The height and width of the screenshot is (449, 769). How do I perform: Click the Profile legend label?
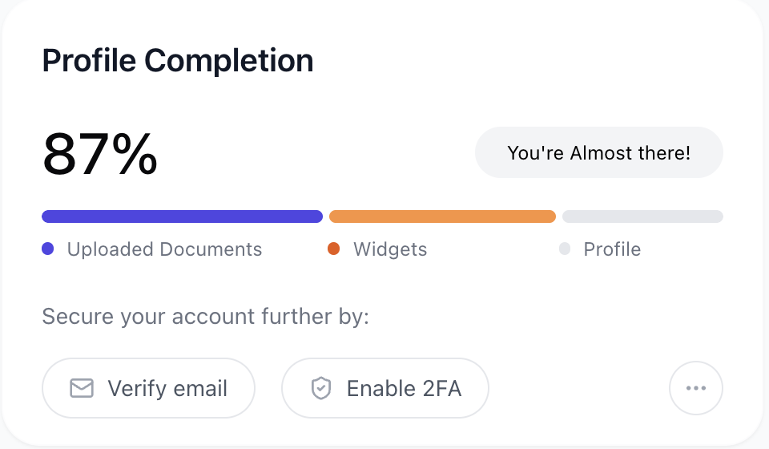612,249
